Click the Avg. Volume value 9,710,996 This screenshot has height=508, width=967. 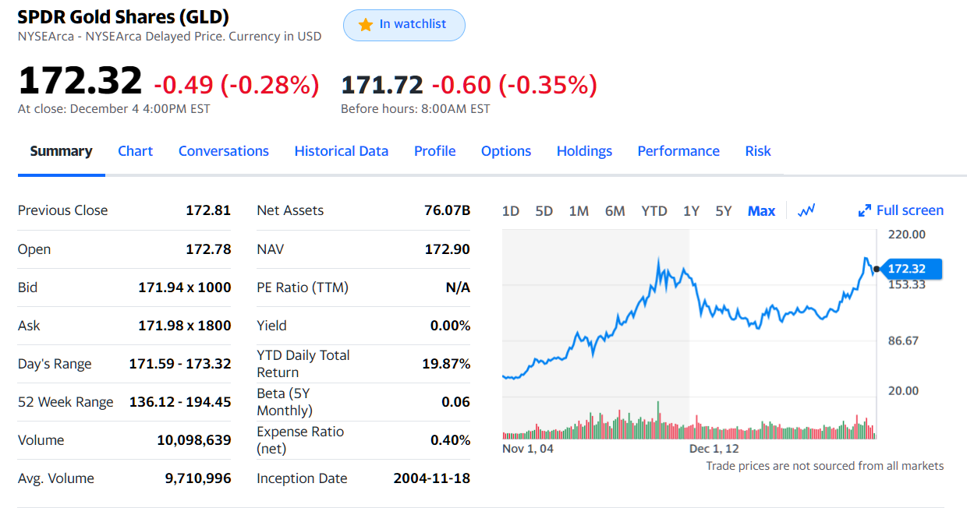(x=198, y=478)
